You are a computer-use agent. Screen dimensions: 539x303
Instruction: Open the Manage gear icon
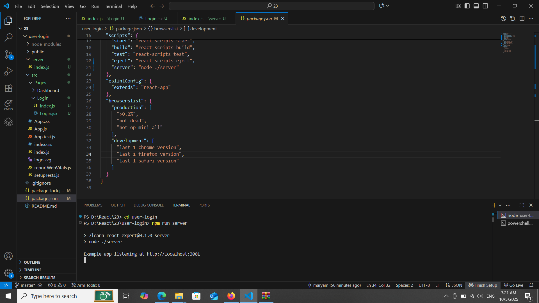tap(8, 273)
